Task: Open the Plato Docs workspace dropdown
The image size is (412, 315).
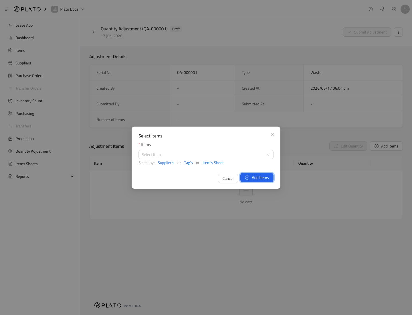Action: point(72,9)
